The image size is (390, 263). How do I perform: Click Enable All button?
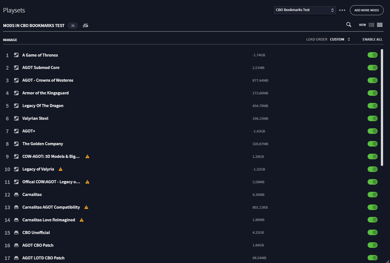372,39
